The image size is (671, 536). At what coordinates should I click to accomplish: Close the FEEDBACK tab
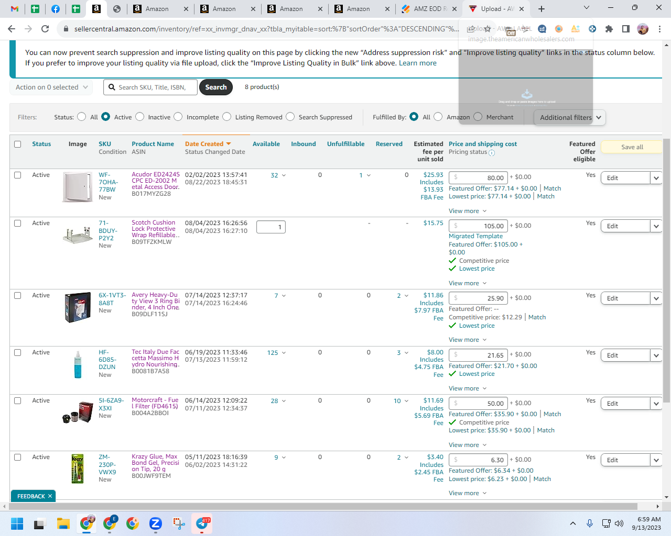point(50,496)
